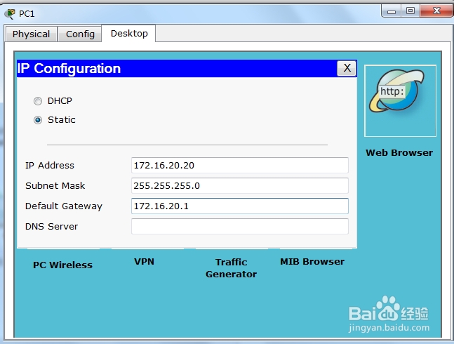Open the VPN app label
This screenshot has height=344, width=454.
(144, 261)
